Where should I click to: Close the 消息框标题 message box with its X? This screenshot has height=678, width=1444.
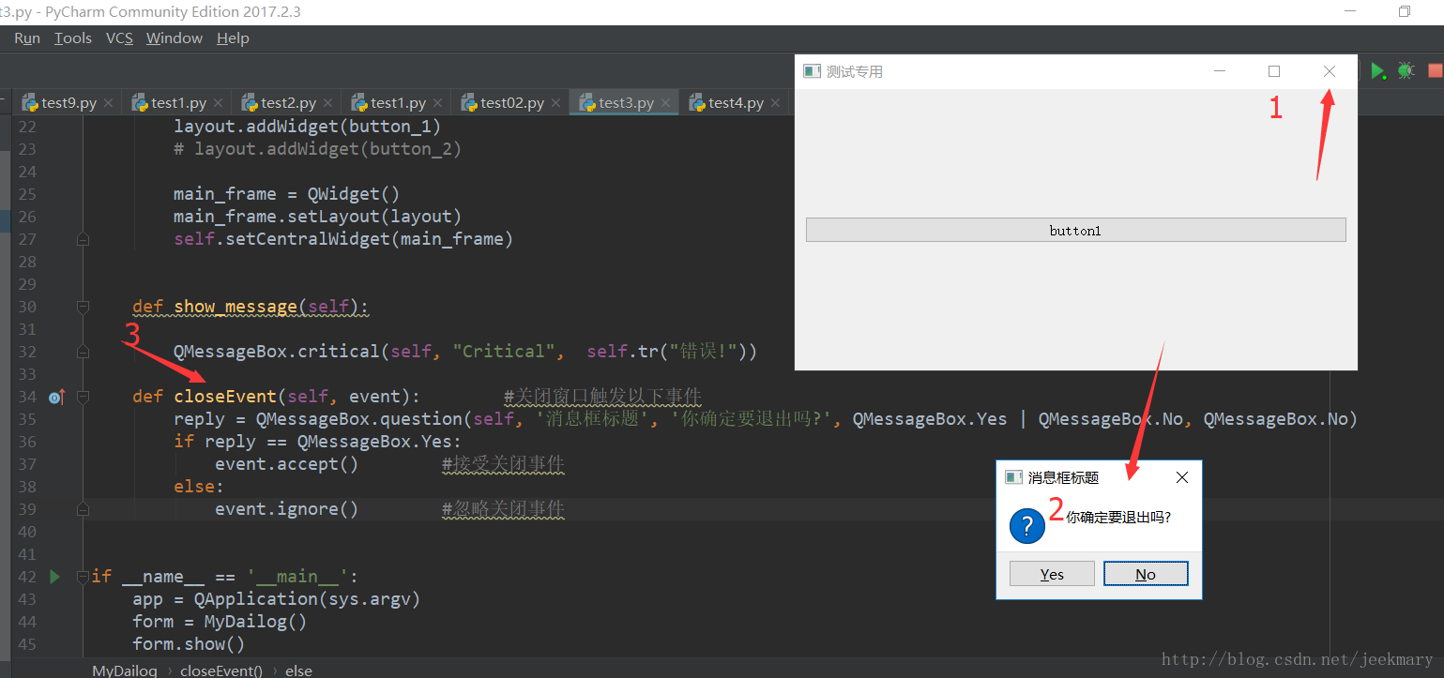pos(1182,477)
